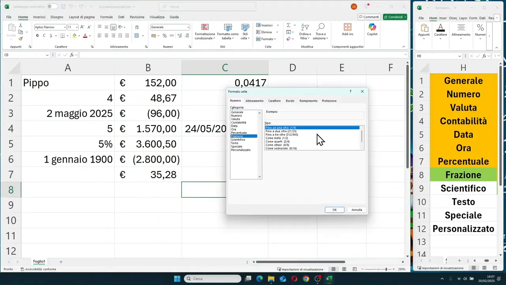Click Annulla in Formato celle dialog
The width and height of the screenshot is (506, 285).
pos(357,210)
